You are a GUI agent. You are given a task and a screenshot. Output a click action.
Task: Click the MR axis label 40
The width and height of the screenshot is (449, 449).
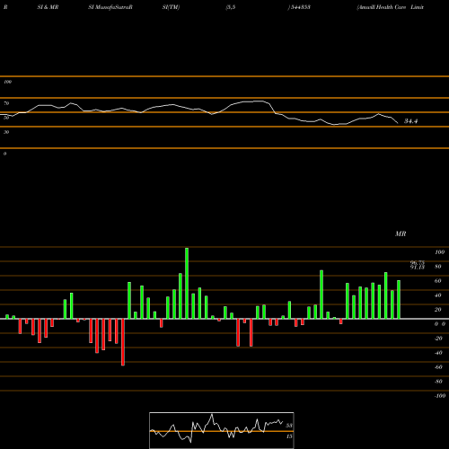438,295
